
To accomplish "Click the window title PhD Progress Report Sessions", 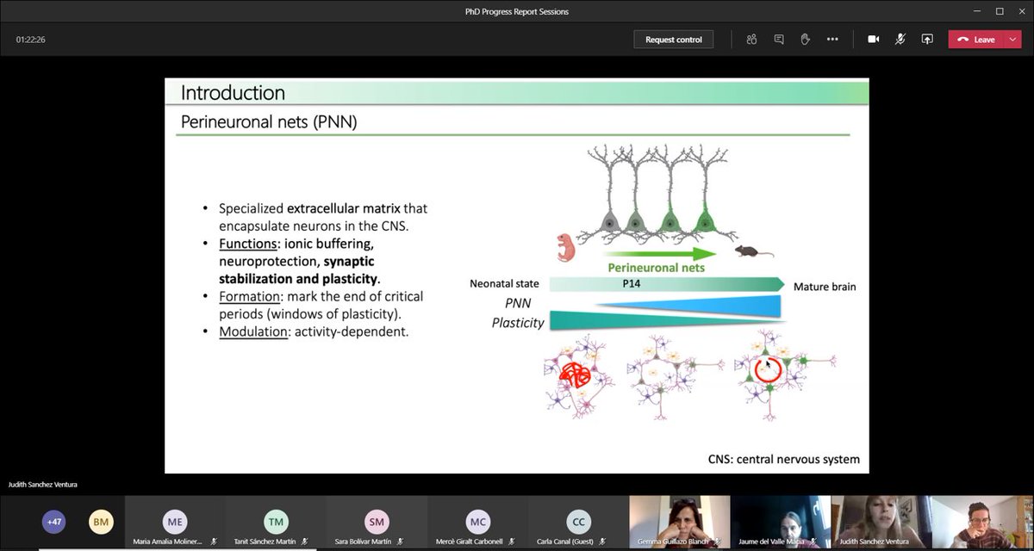I will click(516, 11).
